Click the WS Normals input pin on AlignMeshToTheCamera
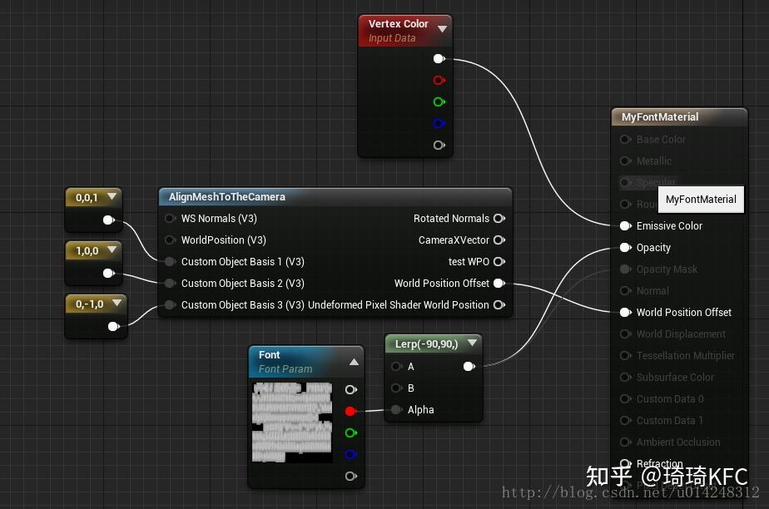 tap(170, 218)
